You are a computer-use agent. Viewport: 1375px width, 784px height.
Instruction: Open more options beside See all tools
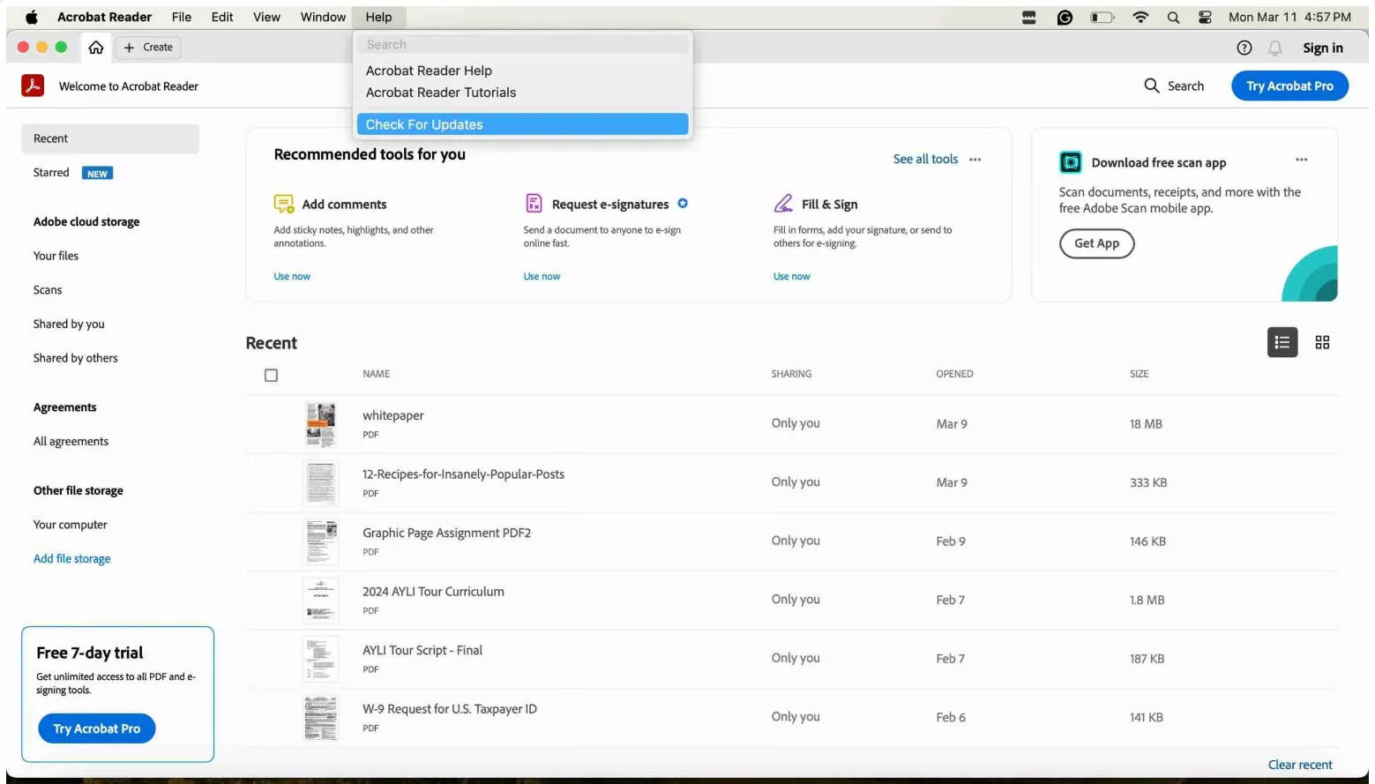(975, 160)
